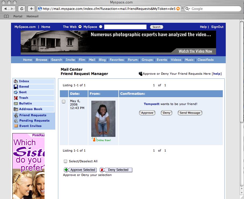Open Favorites in the navigation bar

click(117, 60)
